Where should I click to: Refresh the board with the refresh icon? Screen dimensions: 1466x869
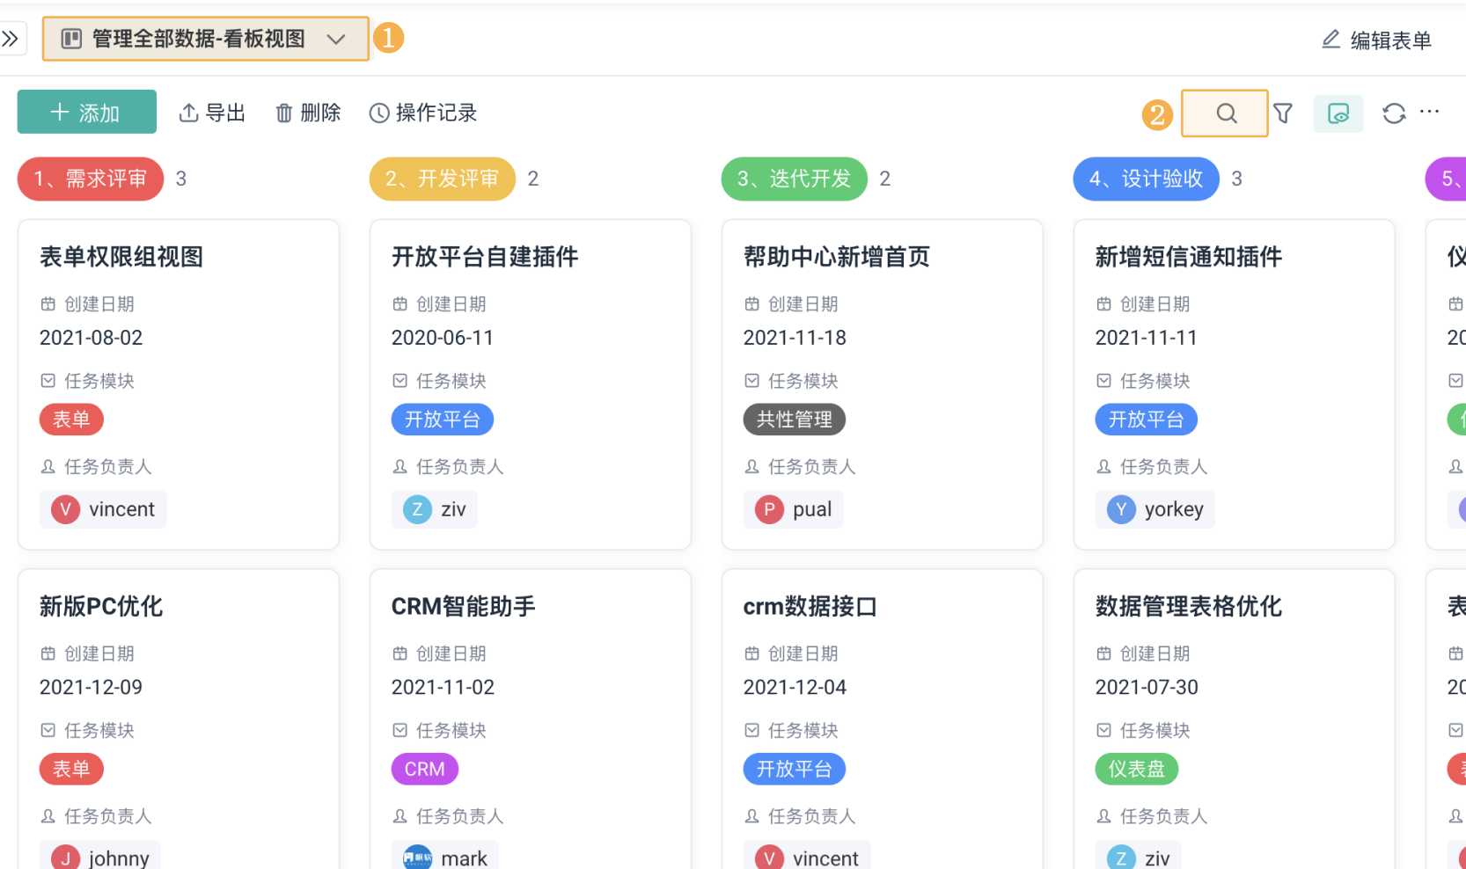(1394, 113)
